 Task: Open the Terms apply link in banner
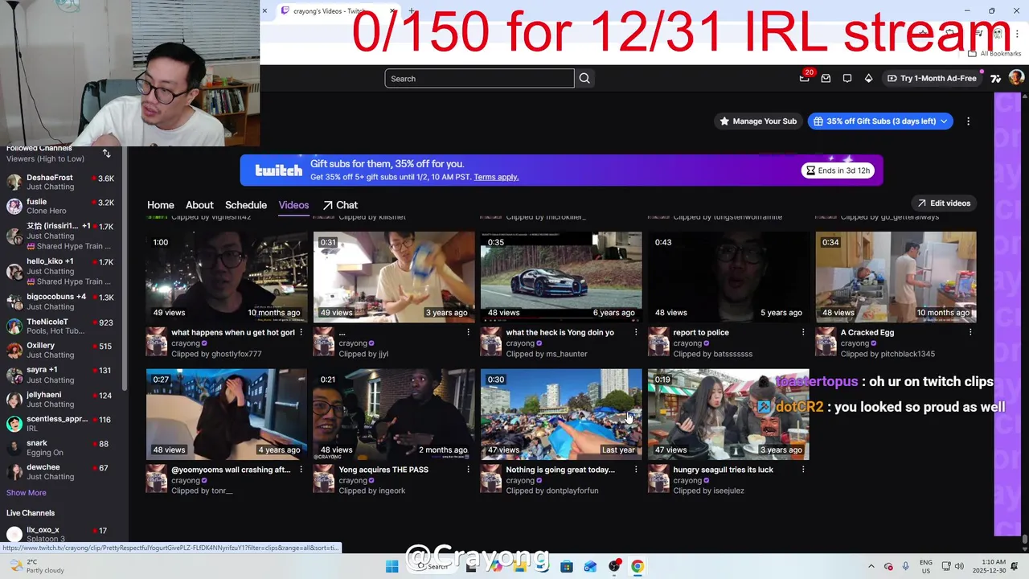coord(496,177)
